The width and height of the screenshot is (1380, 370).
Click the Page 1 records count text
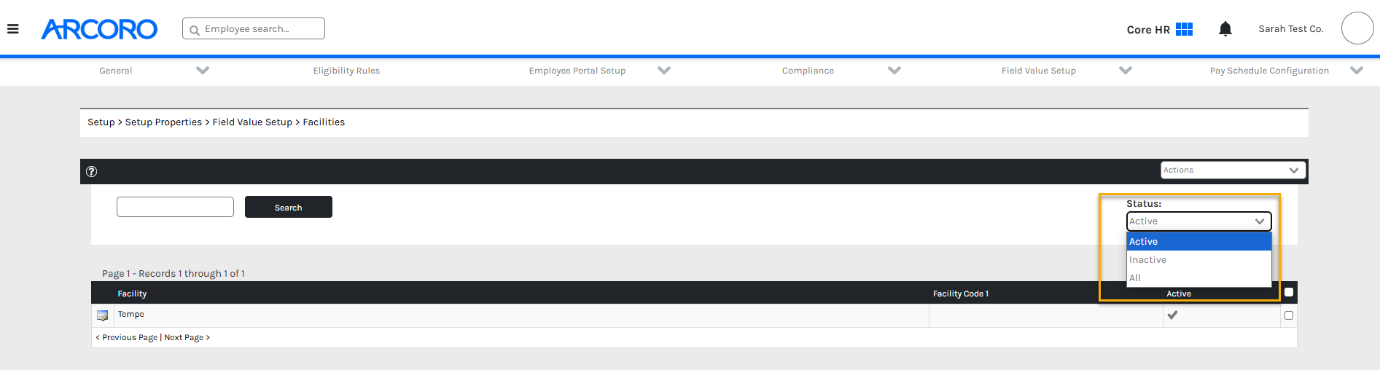(x=174, y=274)
